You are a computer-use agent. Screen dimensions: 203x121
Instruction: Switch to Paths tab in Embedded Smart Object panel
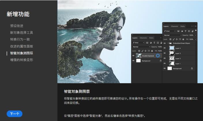[183, 26]
